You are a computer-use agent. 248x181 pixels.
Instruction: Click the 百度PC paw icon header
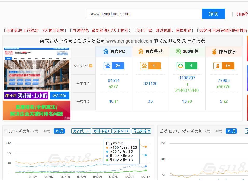pyautogui.click(x=106, y=51)
